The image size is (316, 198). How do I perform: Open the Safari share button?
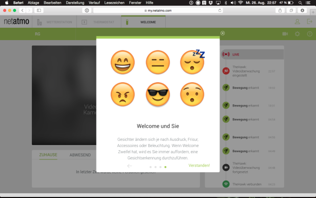pyautogui.click(x=280, y=10)
